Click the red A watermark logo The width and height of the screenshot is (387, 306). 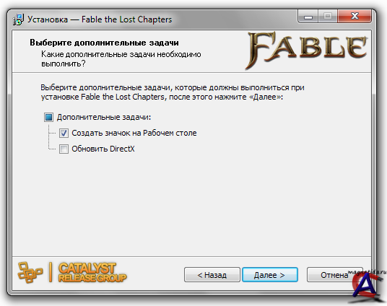pos(368,288)
